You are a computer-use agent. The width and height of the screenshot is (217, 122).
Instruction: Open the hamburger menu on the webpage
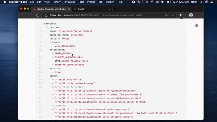click(x=197, y=26)
